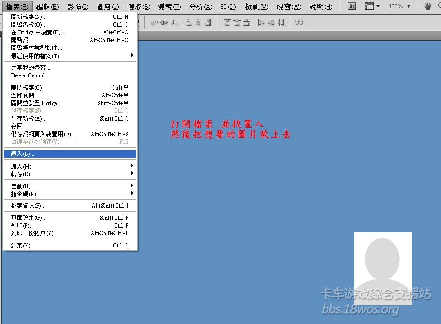The image size is (441, 324).
Task: Select the Hand tool in application bar
Action: 428,6
